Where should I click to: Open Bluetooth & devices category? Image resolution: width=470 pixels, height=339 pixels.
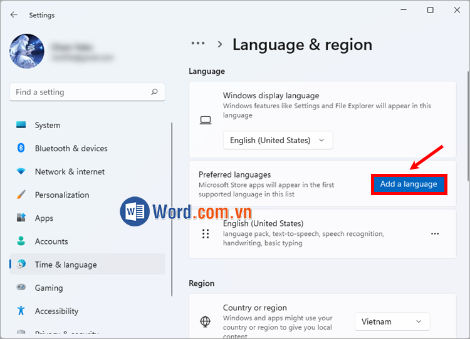point(87,148)
